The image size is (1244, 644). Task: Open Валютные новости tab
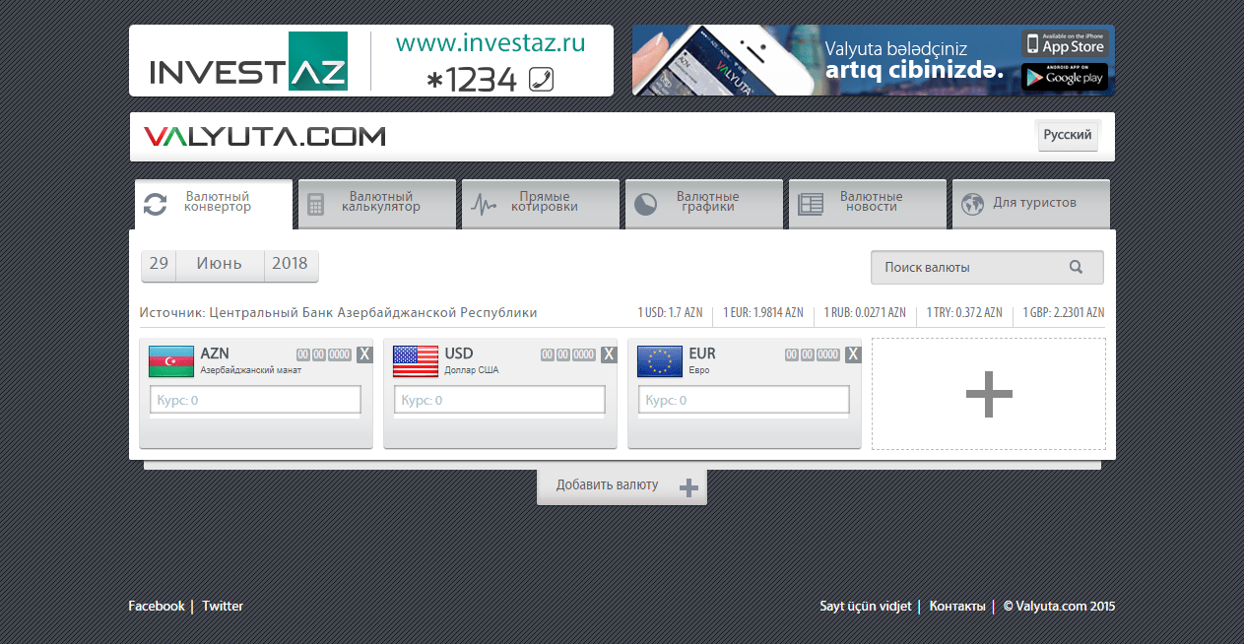click(868, 204)
